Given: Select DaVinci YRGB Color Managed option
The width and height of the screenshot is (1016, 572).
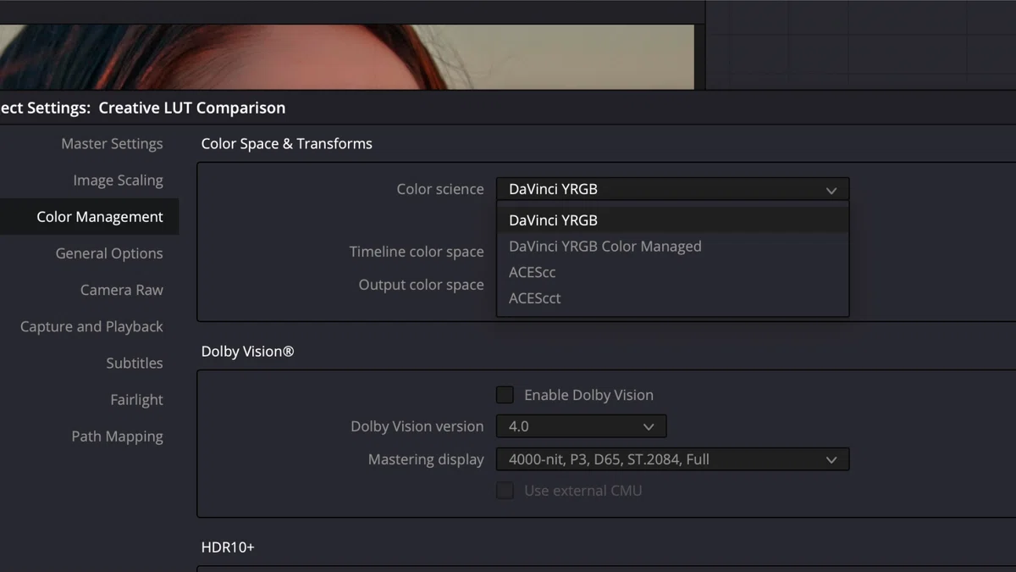Looking at the screenshot, I should pos(673,247).
